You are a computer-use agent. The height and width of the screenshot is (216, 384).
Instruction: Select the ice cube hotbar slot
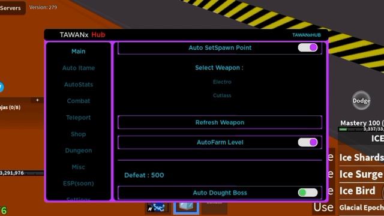point(186,208)
